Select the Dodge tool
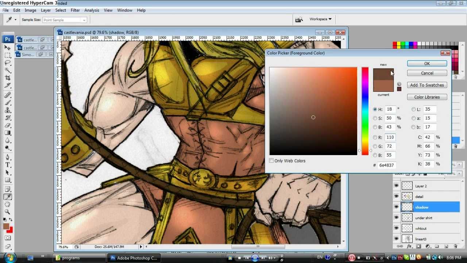Screen dimensions: 467x263 [8, 148]
